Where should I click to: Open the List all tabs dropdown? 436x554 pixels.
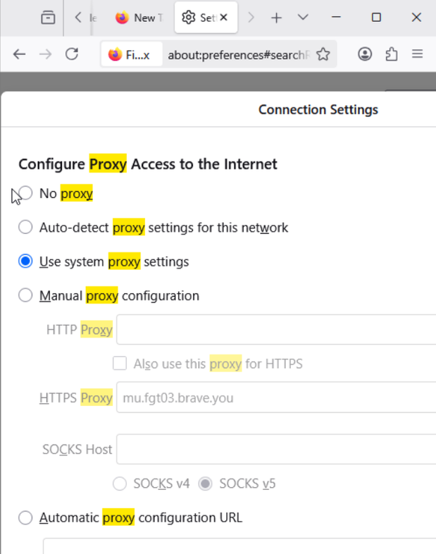point(303,18)
